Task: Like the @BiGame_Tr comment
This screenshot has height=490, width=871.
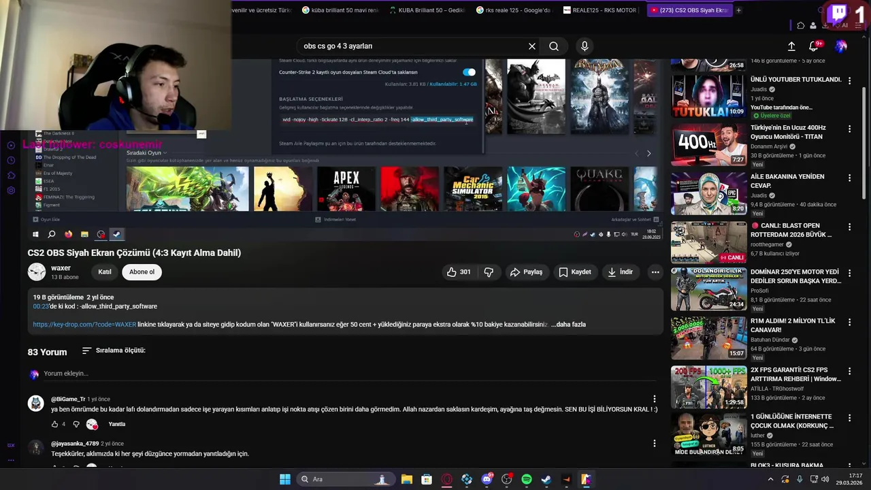Action: [x=55, y=424]
